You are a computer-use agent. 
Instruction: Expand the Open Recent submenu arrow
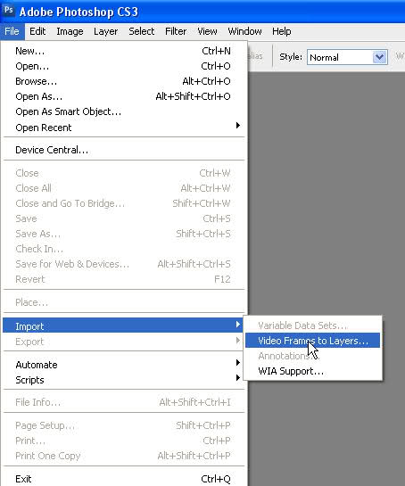tap(238, 125)
